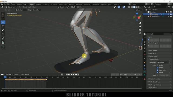The width and height of the screenshot is (173, 97).
Task: Select the Add Cube tool
Action: click(3, 47)
